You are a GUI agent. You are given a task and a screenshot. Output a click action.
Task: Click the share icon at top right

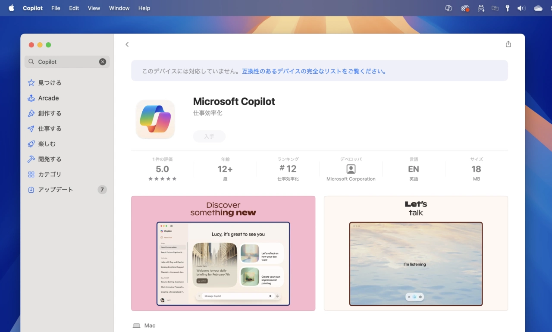[x=508, y=44]
